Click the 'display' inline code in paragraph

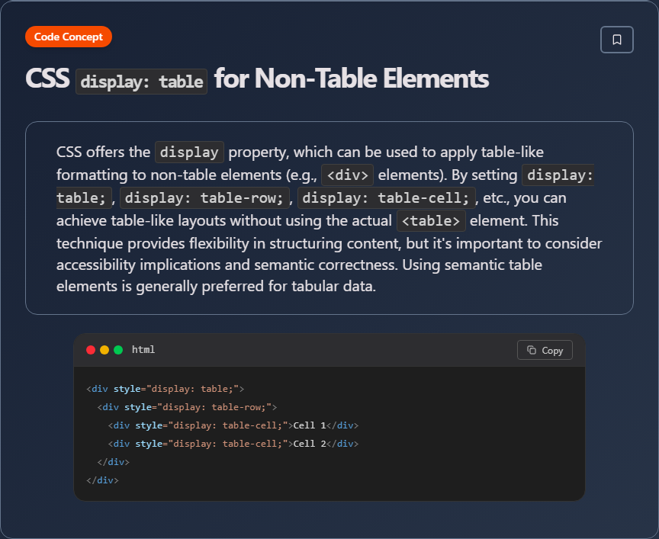[189, 152]
